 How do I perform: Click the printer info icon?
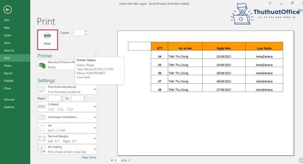[x=96, y=53]
